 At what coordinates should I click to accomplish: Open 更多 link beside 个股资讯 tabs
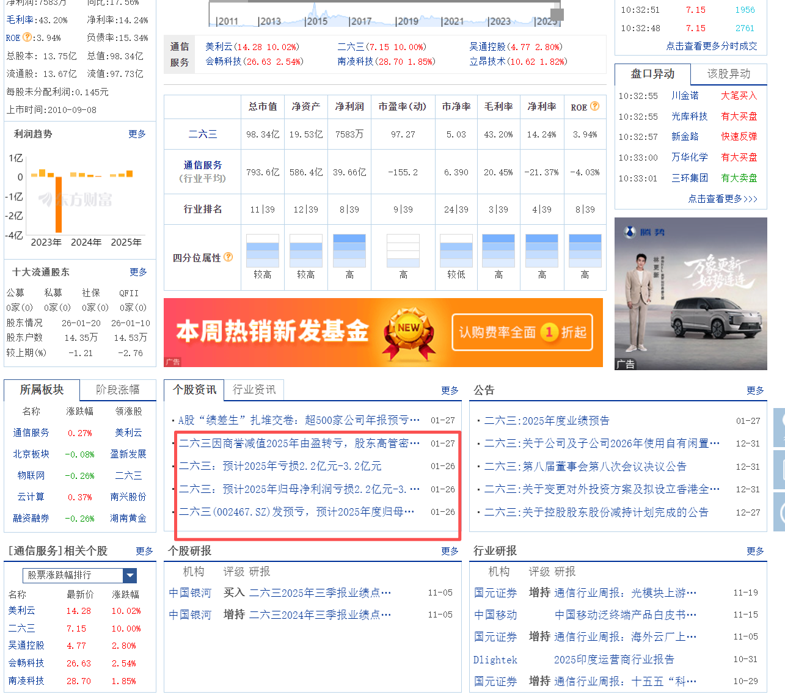click(x=450, y=390)
